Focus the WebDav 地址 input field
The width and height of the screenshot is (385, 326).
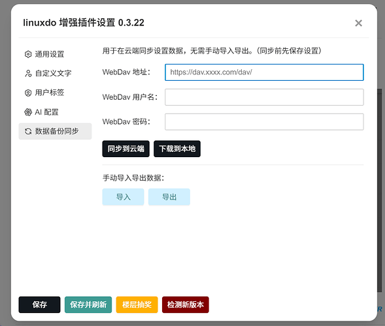[x=264, y=72]
